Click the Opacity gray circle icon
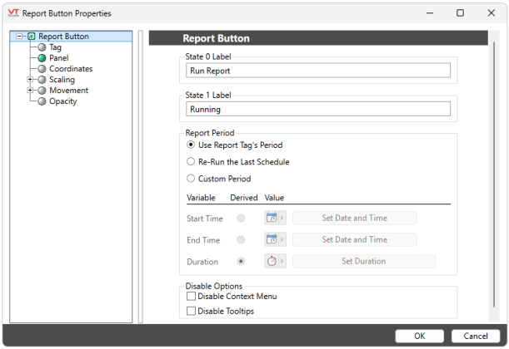Screen dimensions: 509x349 pos(42,101)
